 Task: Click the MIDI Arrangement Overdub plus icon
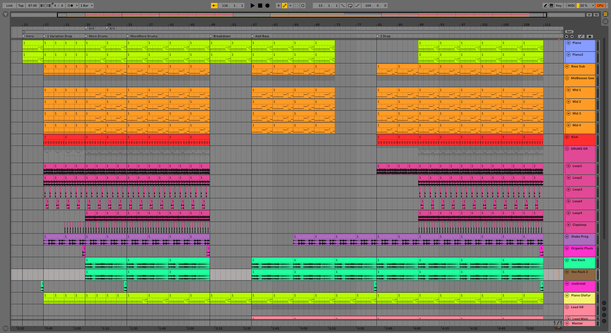pos(278,5)
